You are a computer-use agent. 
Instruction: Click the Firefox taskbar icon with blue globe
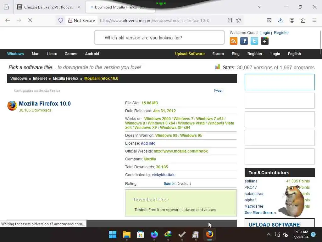(x=154, y=234)
